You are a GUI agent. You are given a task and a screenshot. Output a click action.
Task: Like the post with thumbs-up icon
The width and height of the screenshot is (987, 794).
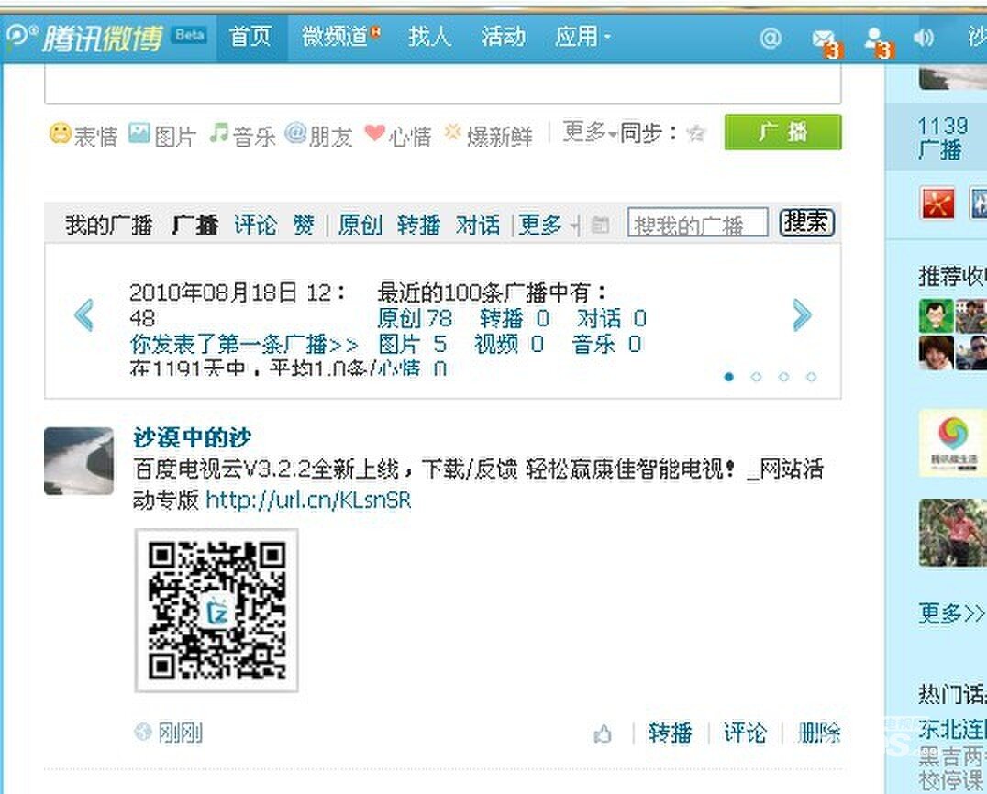point(603,733)
